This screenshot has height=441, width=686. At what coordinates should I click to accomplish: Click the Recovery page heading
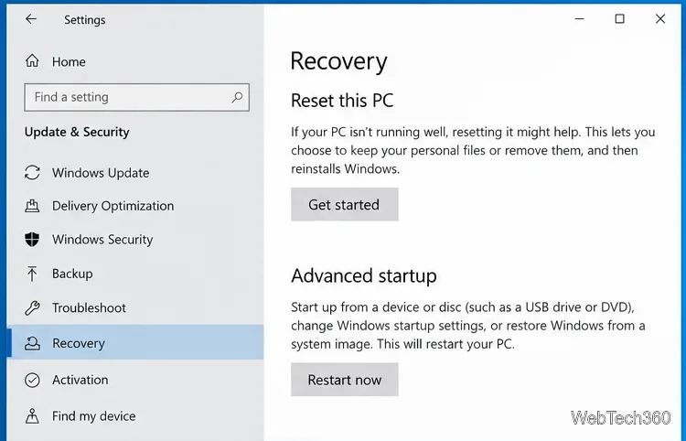coord(338,60)
